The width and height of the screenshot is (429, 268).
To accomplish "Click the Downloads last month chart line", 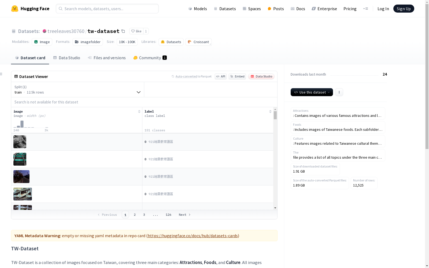I will click(x=354, y=75).
